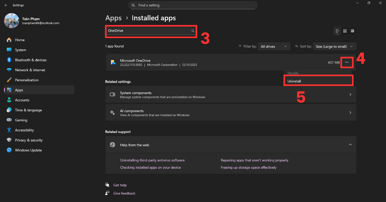Open the Freeing up storage space effectively link
386x202 pixels.
248,167
